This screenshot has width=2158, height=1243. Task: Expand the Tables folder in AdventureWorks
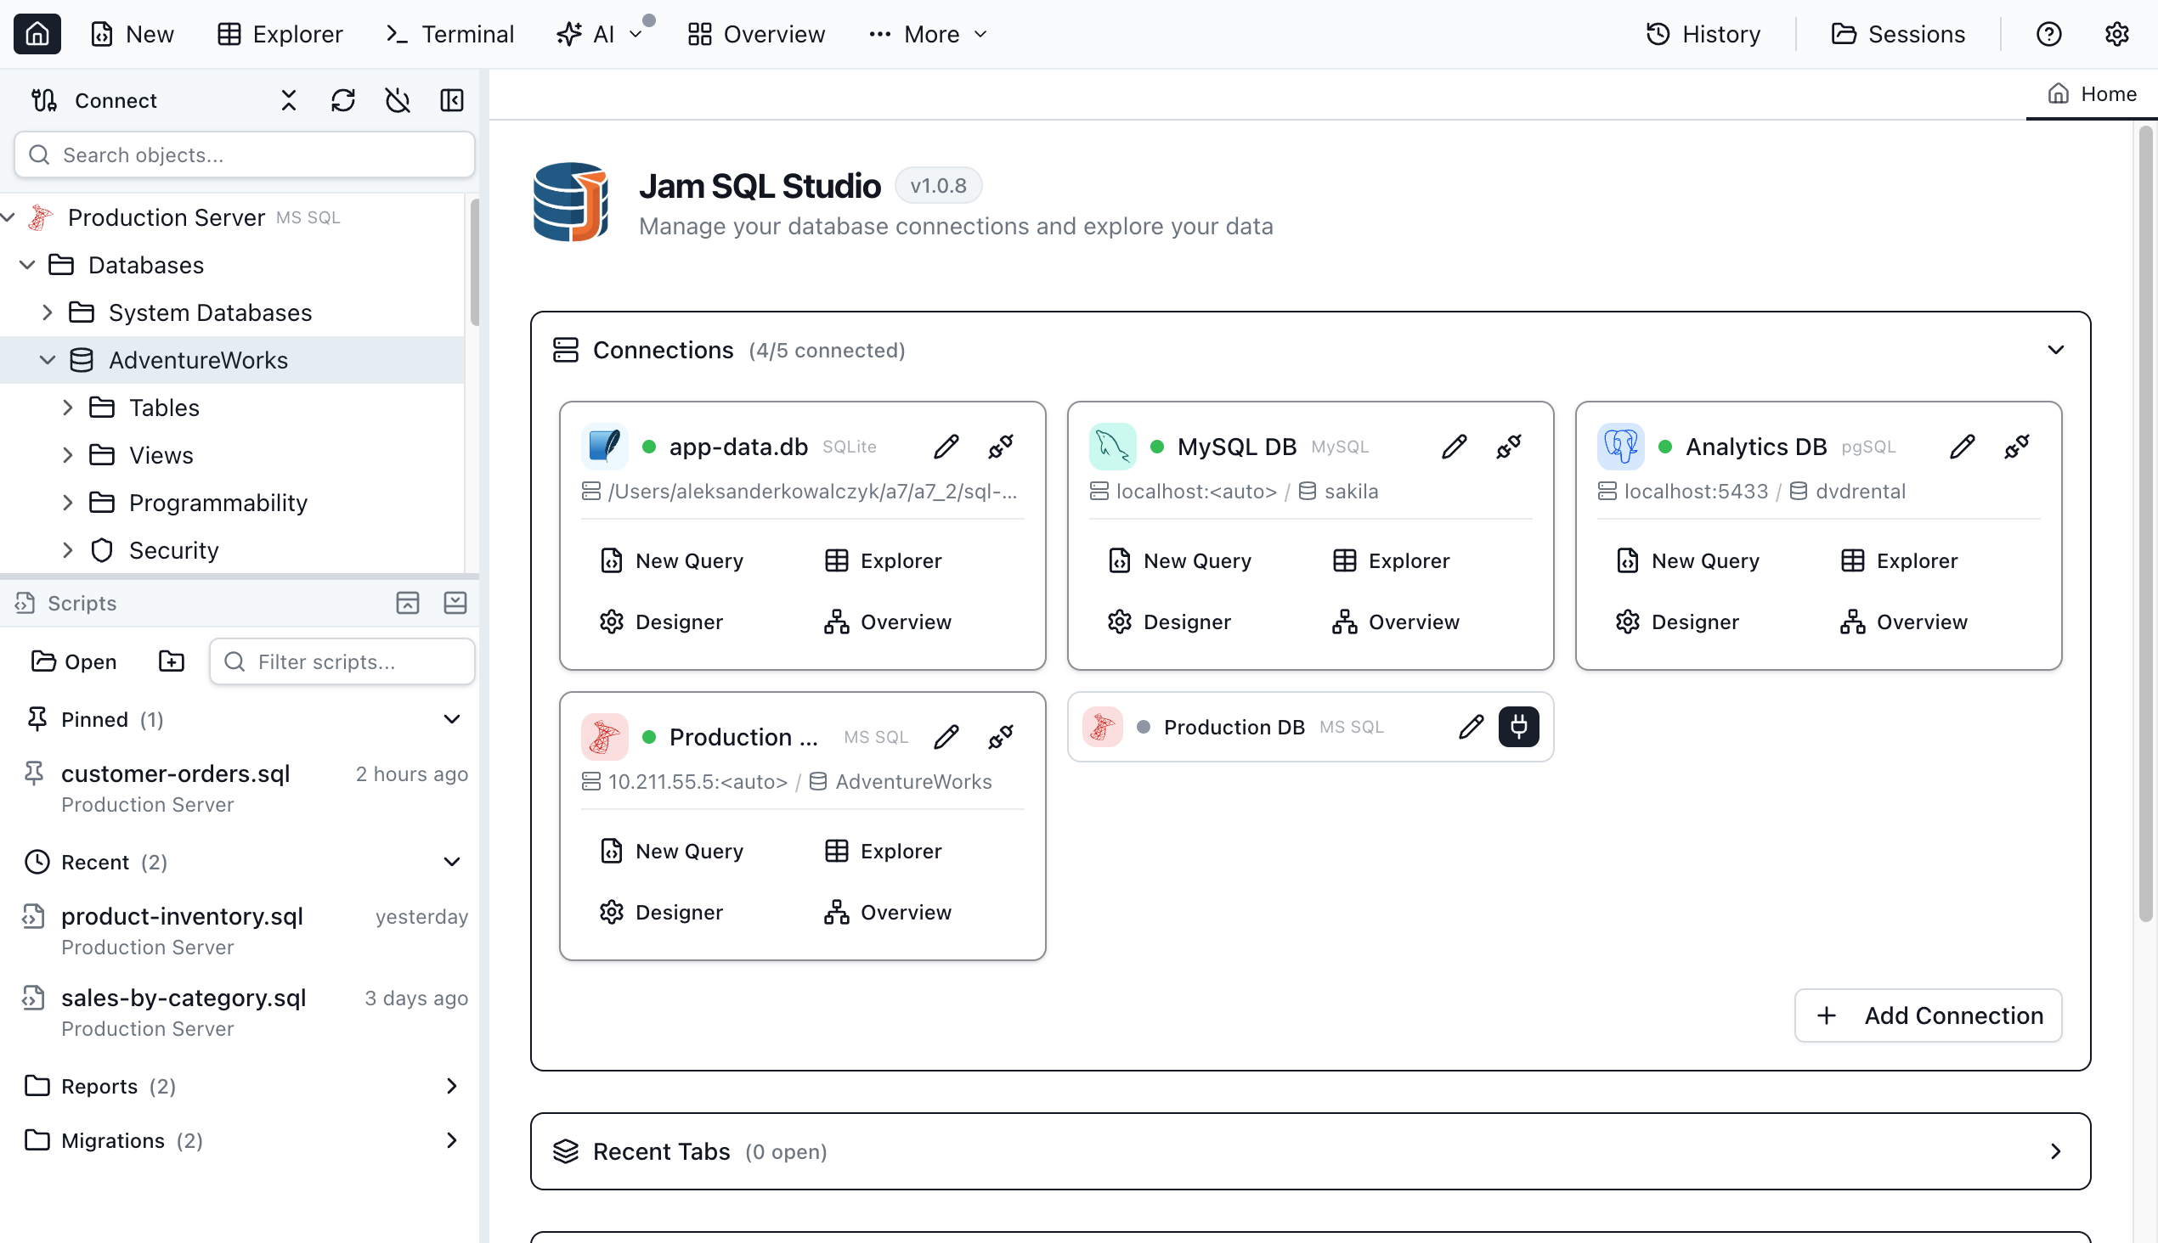(x=67, y=408)
